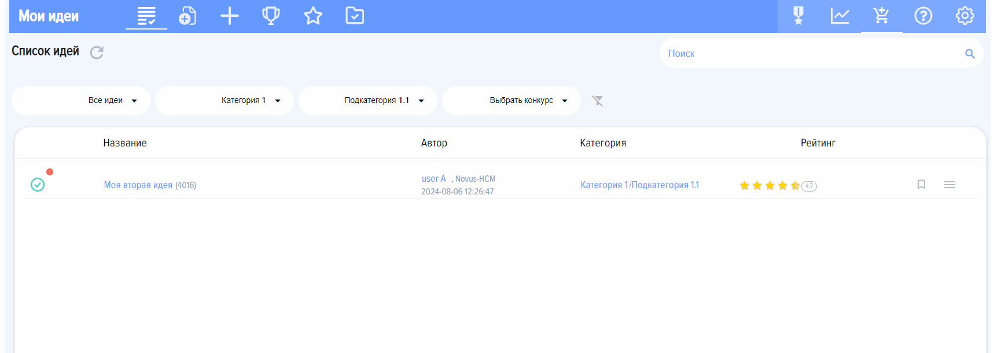Open the settings gear icon

pyautogui.click(x=964, y=16)
